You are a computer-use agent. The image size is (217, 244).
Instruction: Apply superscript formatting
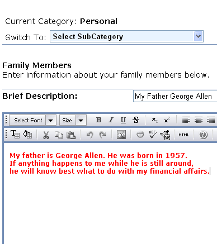[167, 120]
